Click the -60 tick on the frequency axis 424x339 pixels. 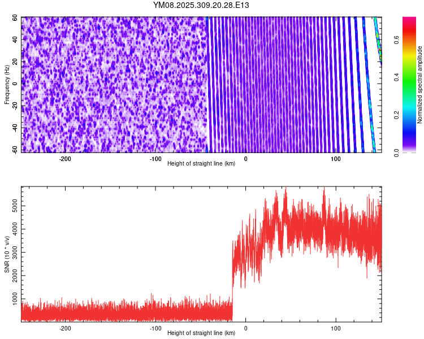pyautogui.click(x=14, y=151)
